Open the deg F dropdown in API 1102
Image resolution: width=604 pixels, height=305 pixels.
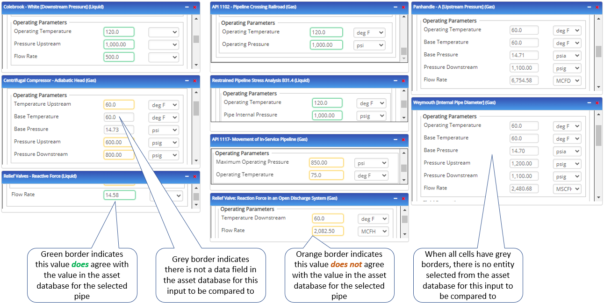click(369, 32)
